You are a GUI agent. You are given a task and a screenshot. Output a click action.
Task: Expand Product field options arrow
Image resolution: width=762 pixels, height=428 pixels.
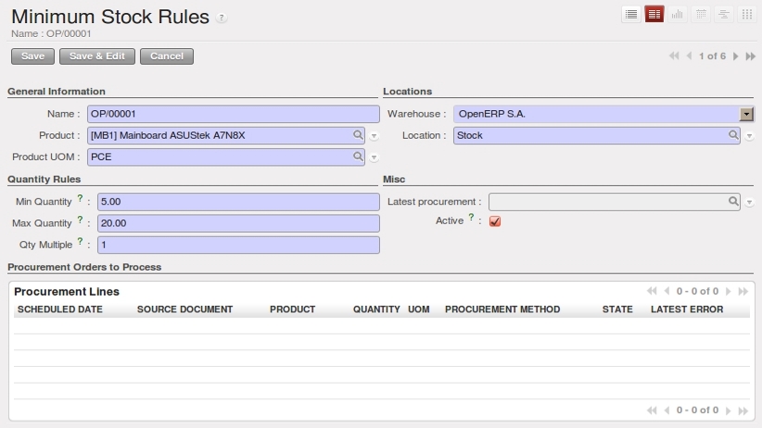374,136
